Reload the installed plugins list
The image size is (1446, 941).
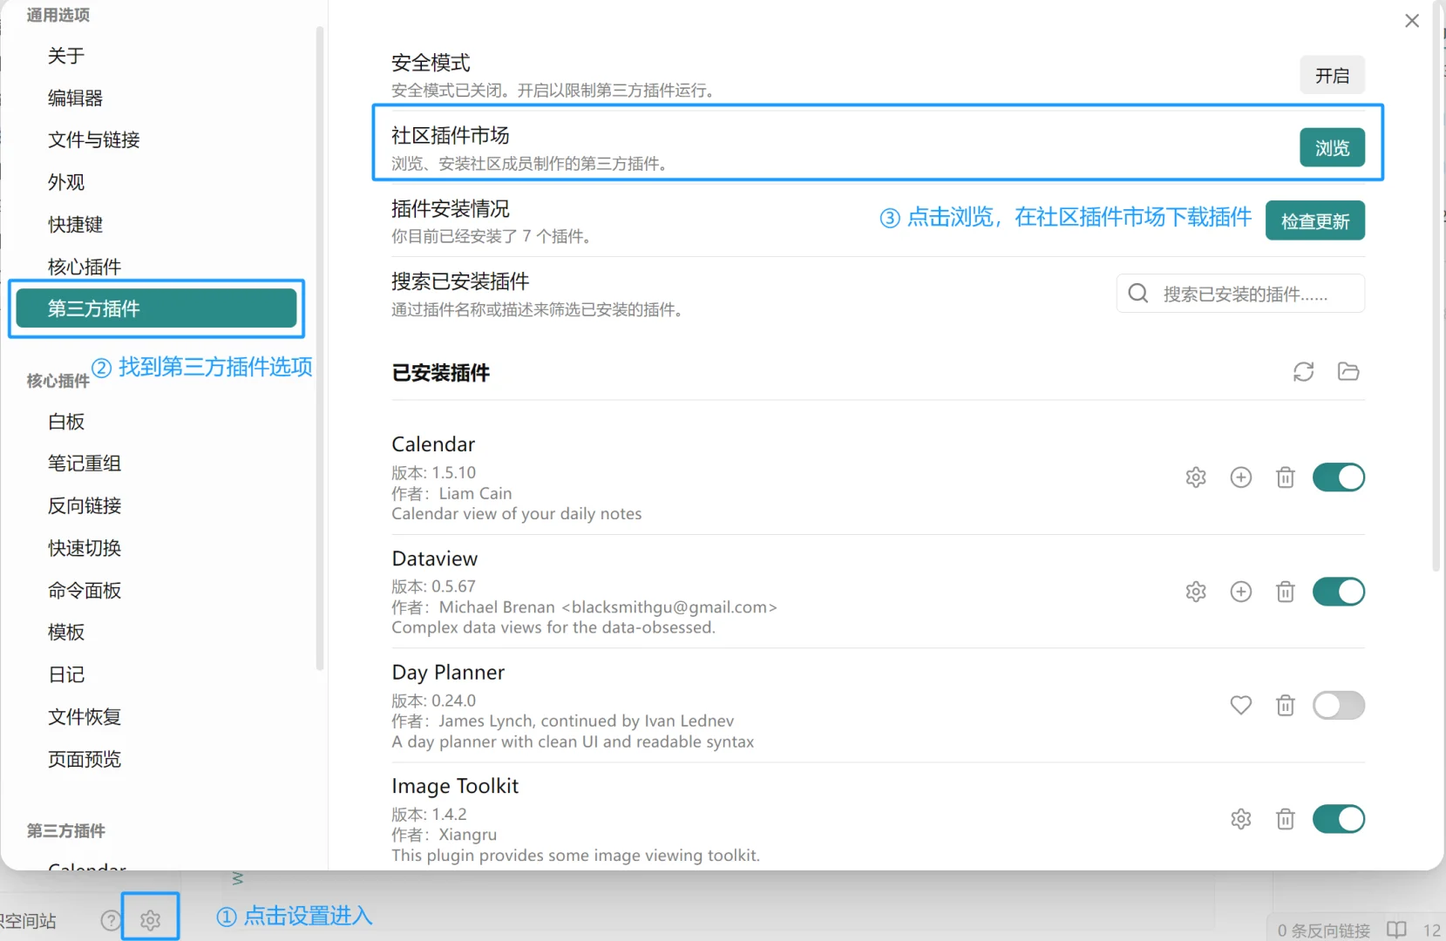pos(1303,371)
